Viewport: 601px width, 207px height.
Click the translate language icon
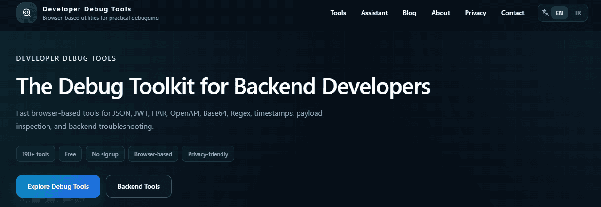coord(546,13)
